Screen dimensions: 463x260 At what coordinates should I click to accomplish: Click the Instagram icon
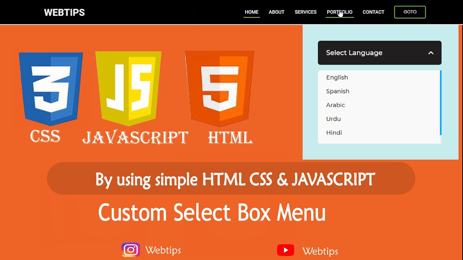point(131,250)
